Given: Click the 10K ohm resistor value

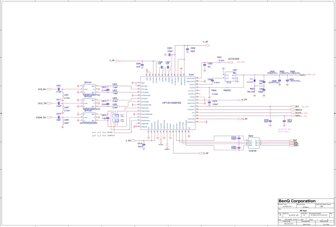Looking at the screenshot, I should 251,92.
